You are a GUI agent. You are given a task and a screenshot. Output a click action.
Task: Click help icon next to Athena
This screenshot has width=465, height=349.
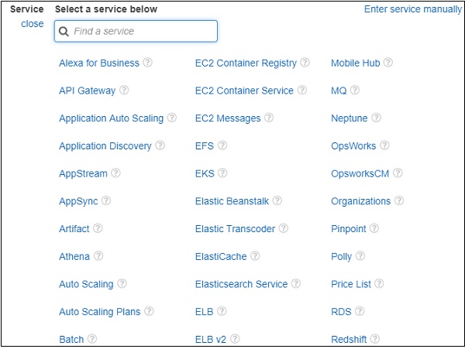tap(98, 256)
